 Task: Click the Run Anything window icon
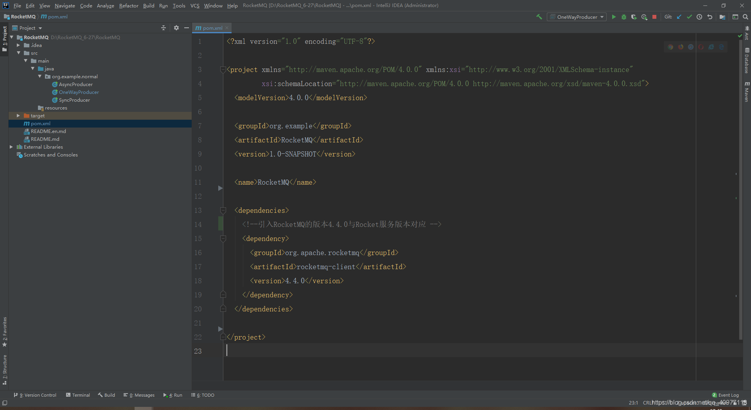pos(735,17)
